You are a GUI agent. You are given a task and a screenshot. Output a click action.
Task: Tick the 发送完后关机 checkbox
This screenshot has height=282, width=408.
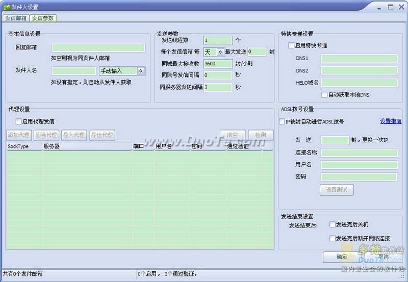(x=333, y=224)
